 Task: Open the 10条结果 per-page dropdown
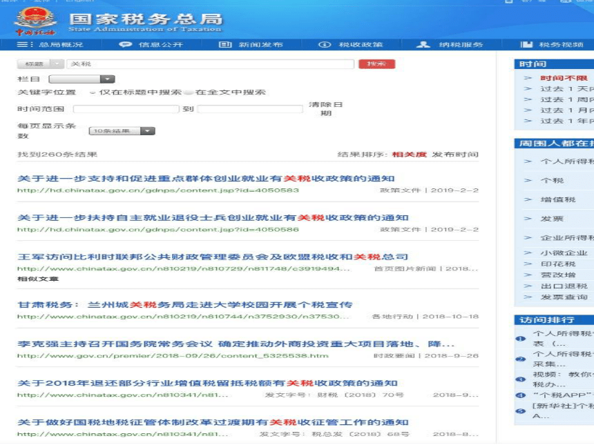coord(122,131)
